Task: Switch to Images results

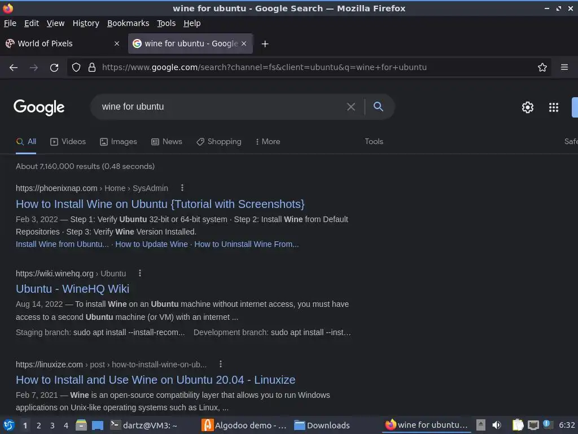Action: click(x=119, y=141)
